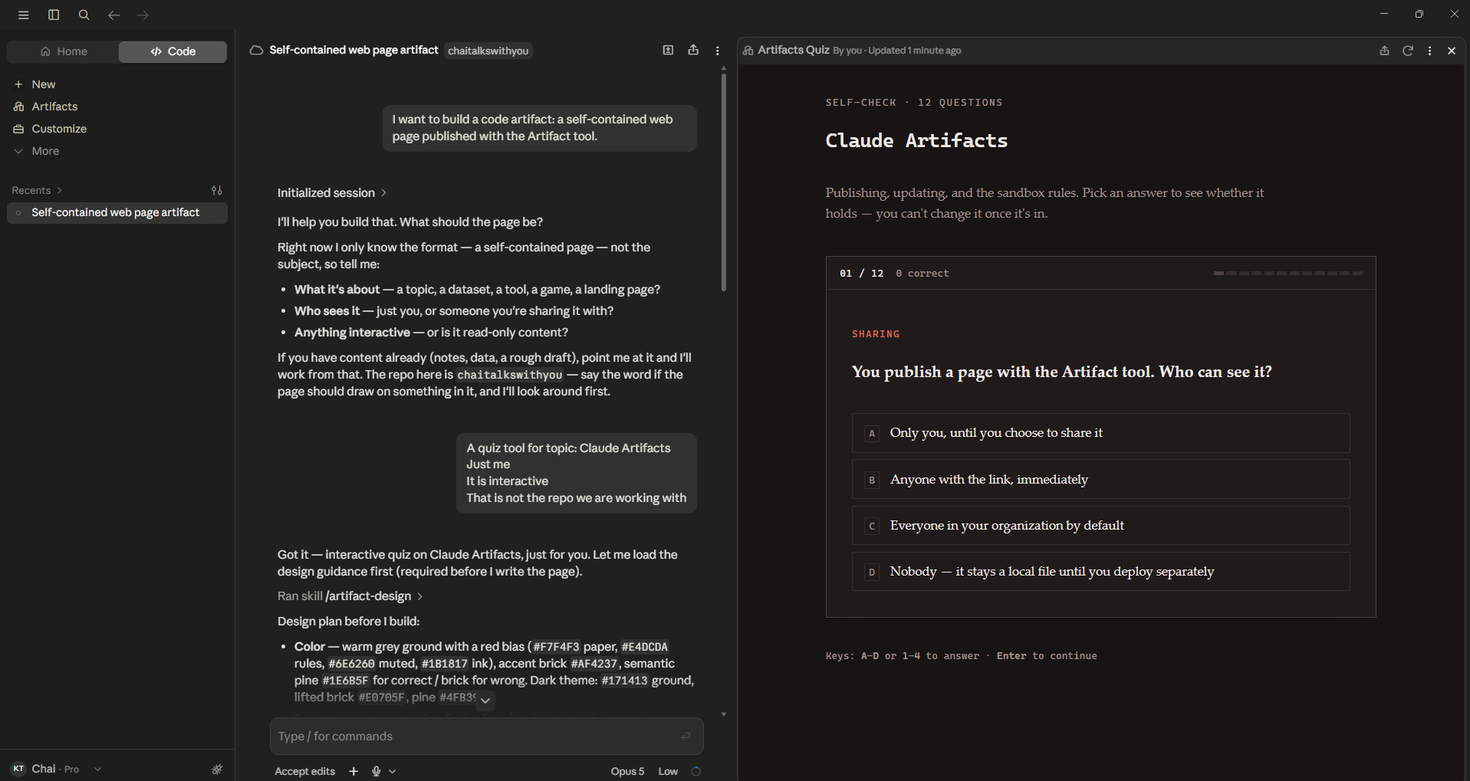Click the '#AF4237' accent brick code

[594, 664]
